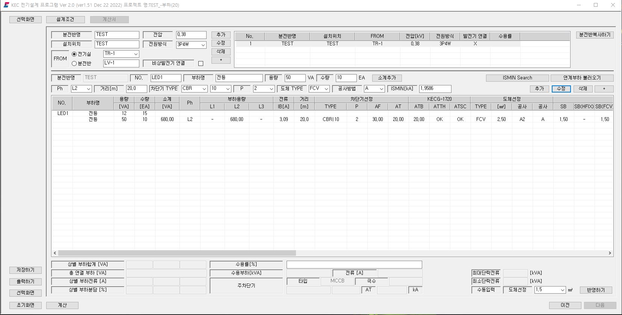Image resolution: width=622 pixels, height=315 pixels.
Task: Click LED1 cell in load table
Action: pyautogui.click(x=62, y=113)
